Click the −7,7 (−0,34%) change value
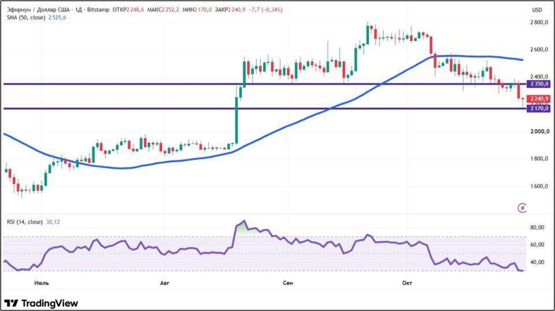 [266, 10]
